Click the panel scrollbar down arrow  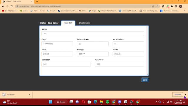147,74
